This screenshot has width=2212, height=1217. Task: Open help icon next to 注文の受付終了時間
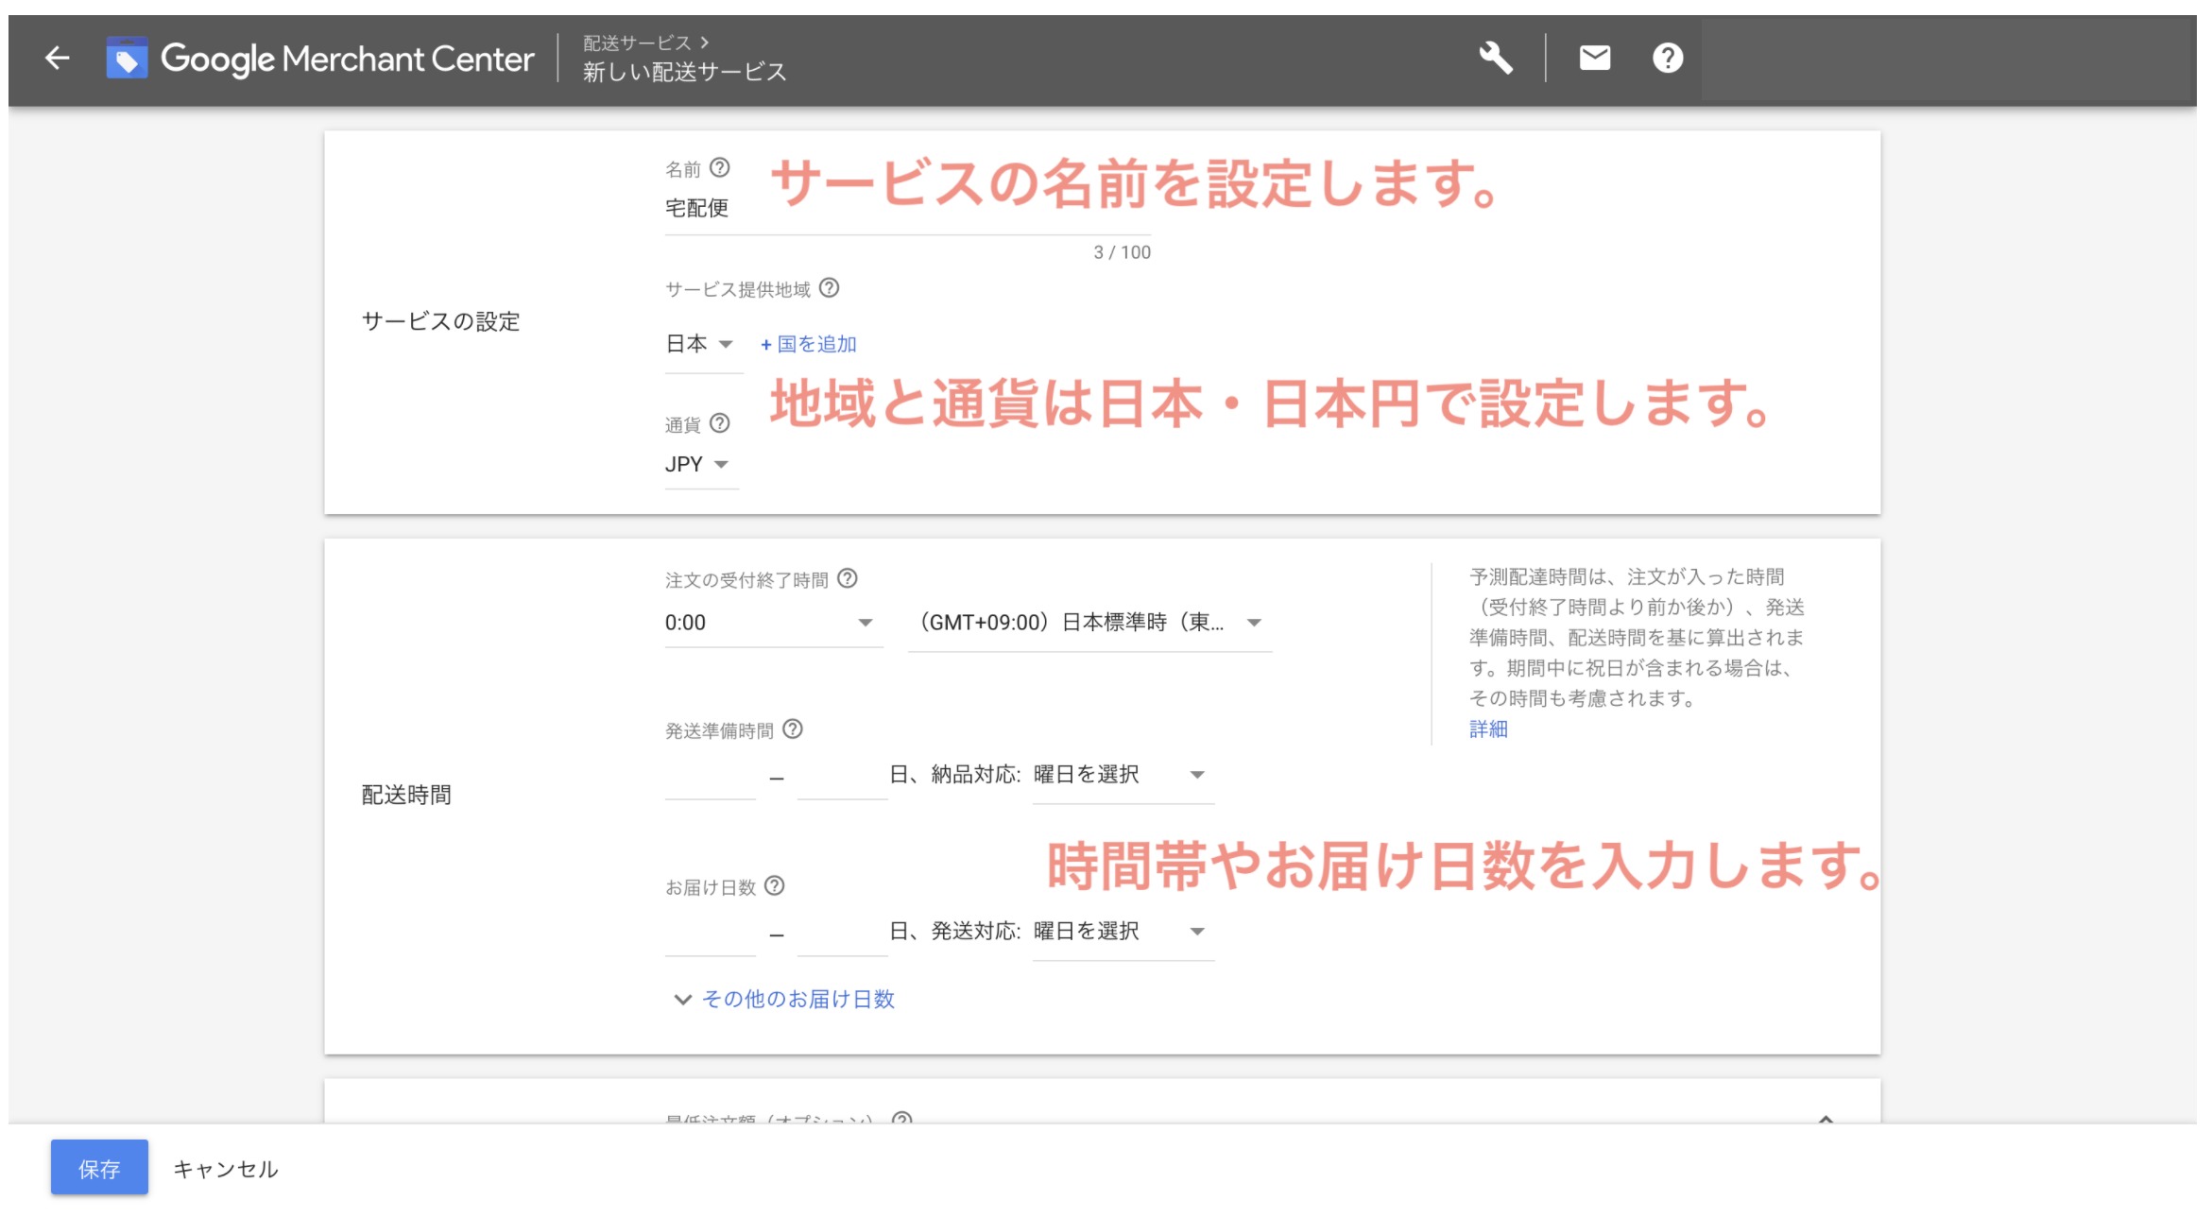pos(849,579)
